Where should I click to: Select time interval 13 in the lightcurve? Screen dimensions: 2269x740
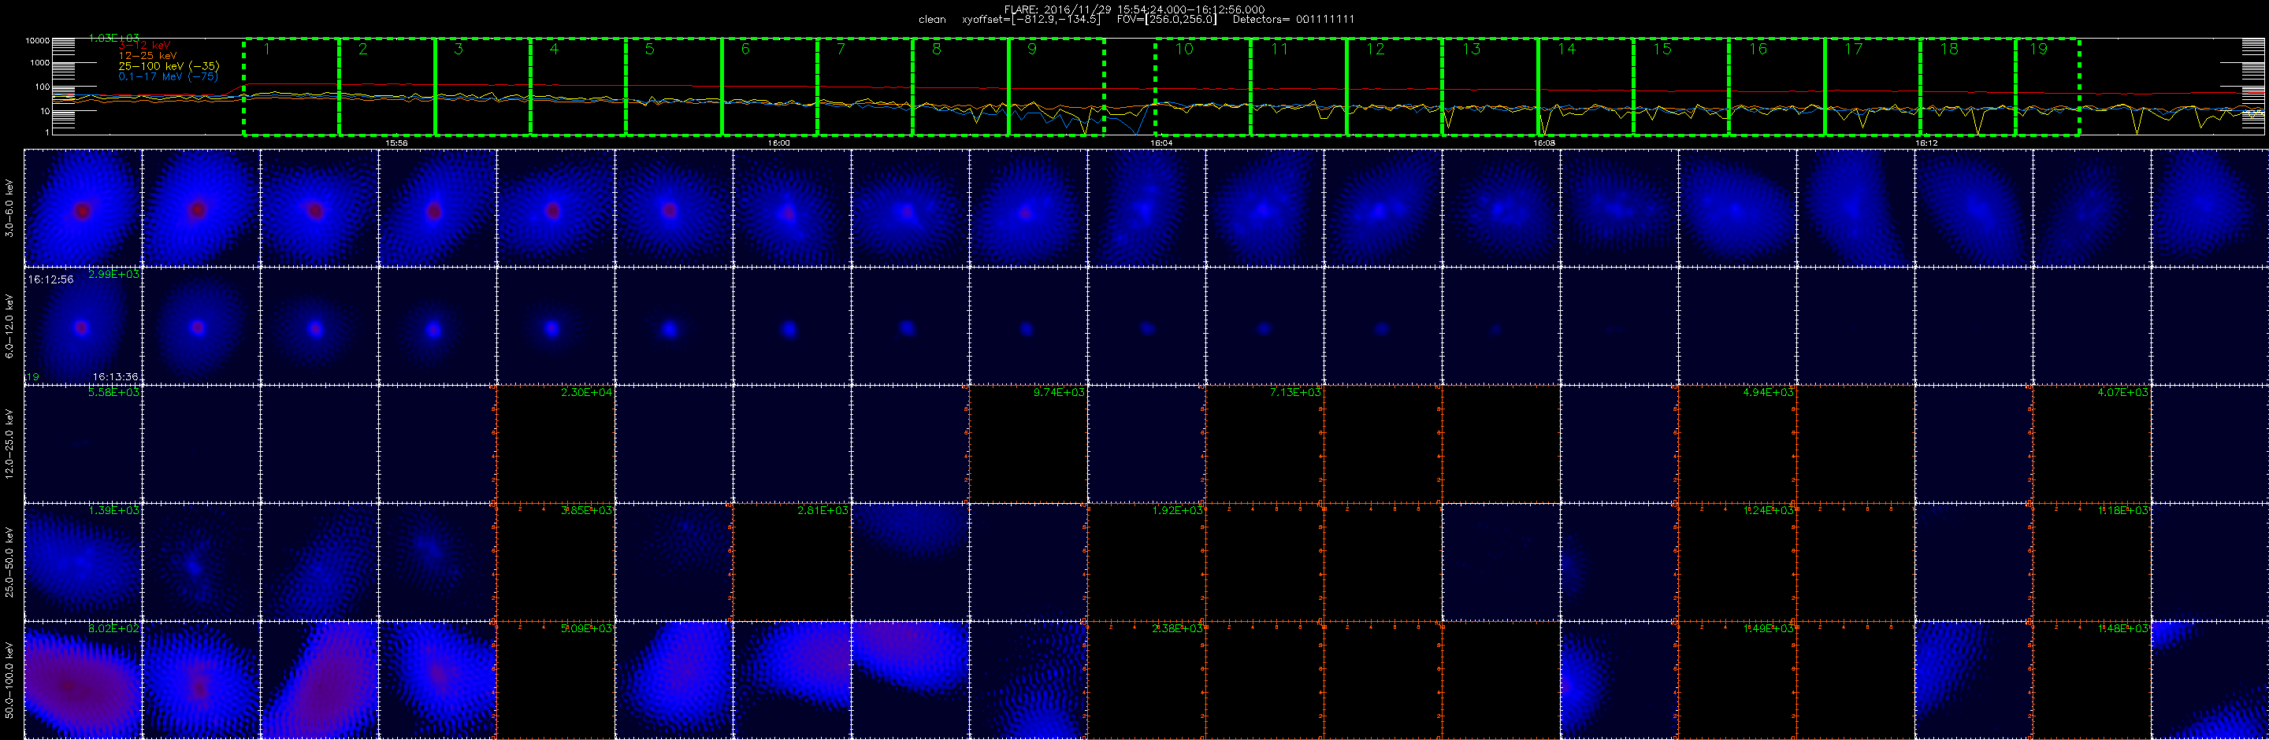coord(1491,87)
